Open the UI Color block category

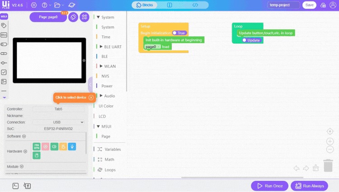click(x=106, y=106)
